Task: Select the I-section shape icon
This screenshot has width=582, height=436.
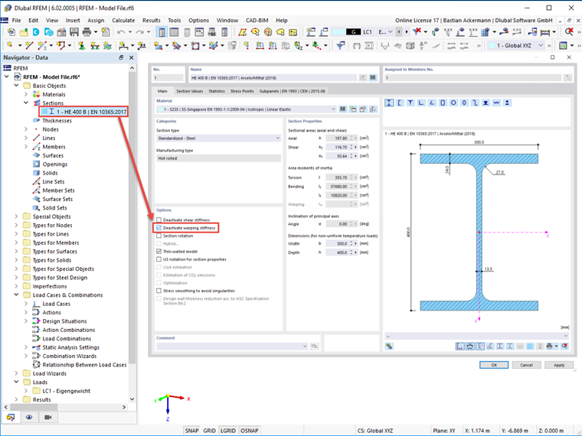Action: tap(389, 102)
